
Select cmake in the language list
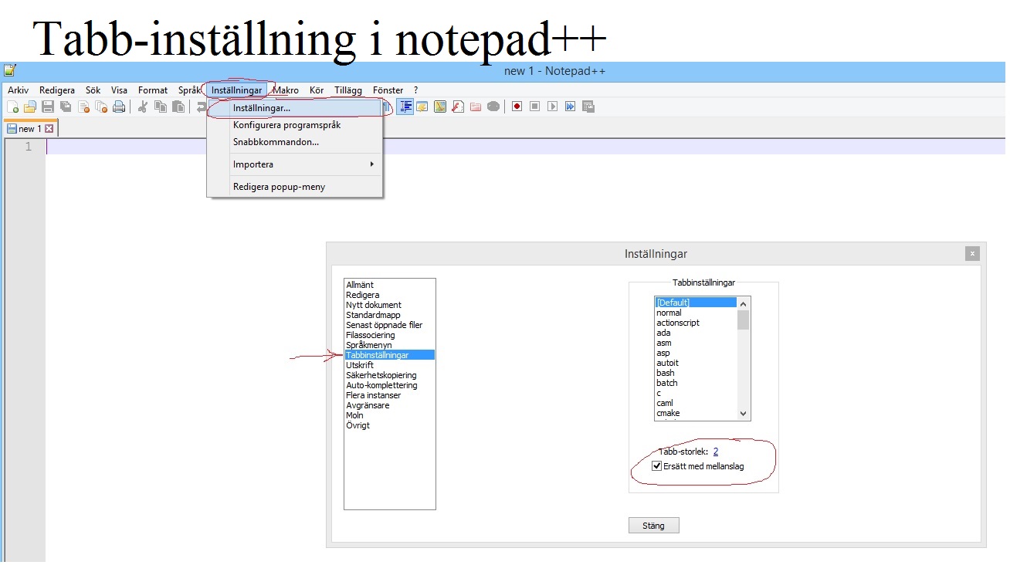(696, 413)
